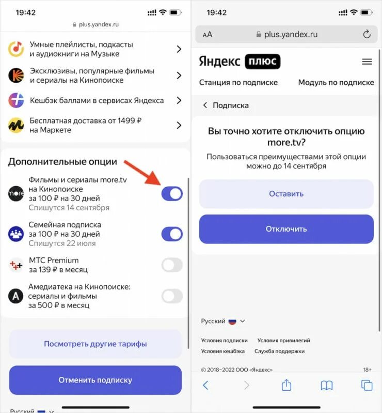The height and width of the screenshot is (413, 382).
Task: Enable the Амедиатека на Кинопоиске toggle
Action: [172, 296]
